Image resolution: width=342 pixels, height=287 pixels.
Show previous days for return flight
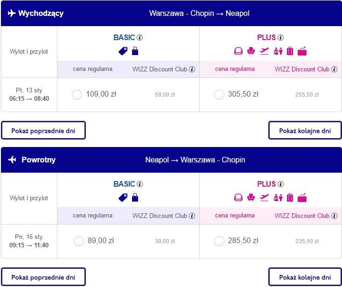click(43, 277)
